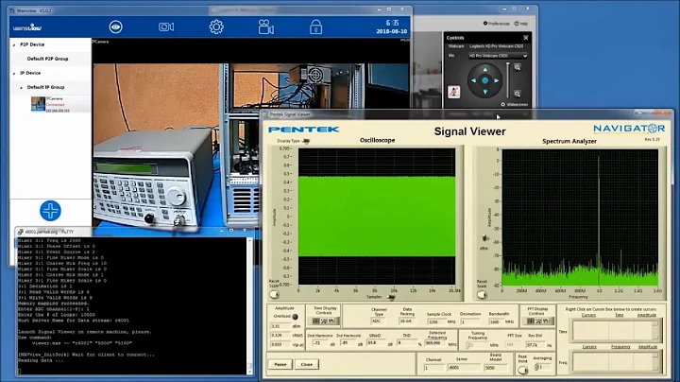Image resolution: width=680 pixels, height=382 pixels.
Task: Open Help in Logitech webcam window
Action: tap(521, 24)
